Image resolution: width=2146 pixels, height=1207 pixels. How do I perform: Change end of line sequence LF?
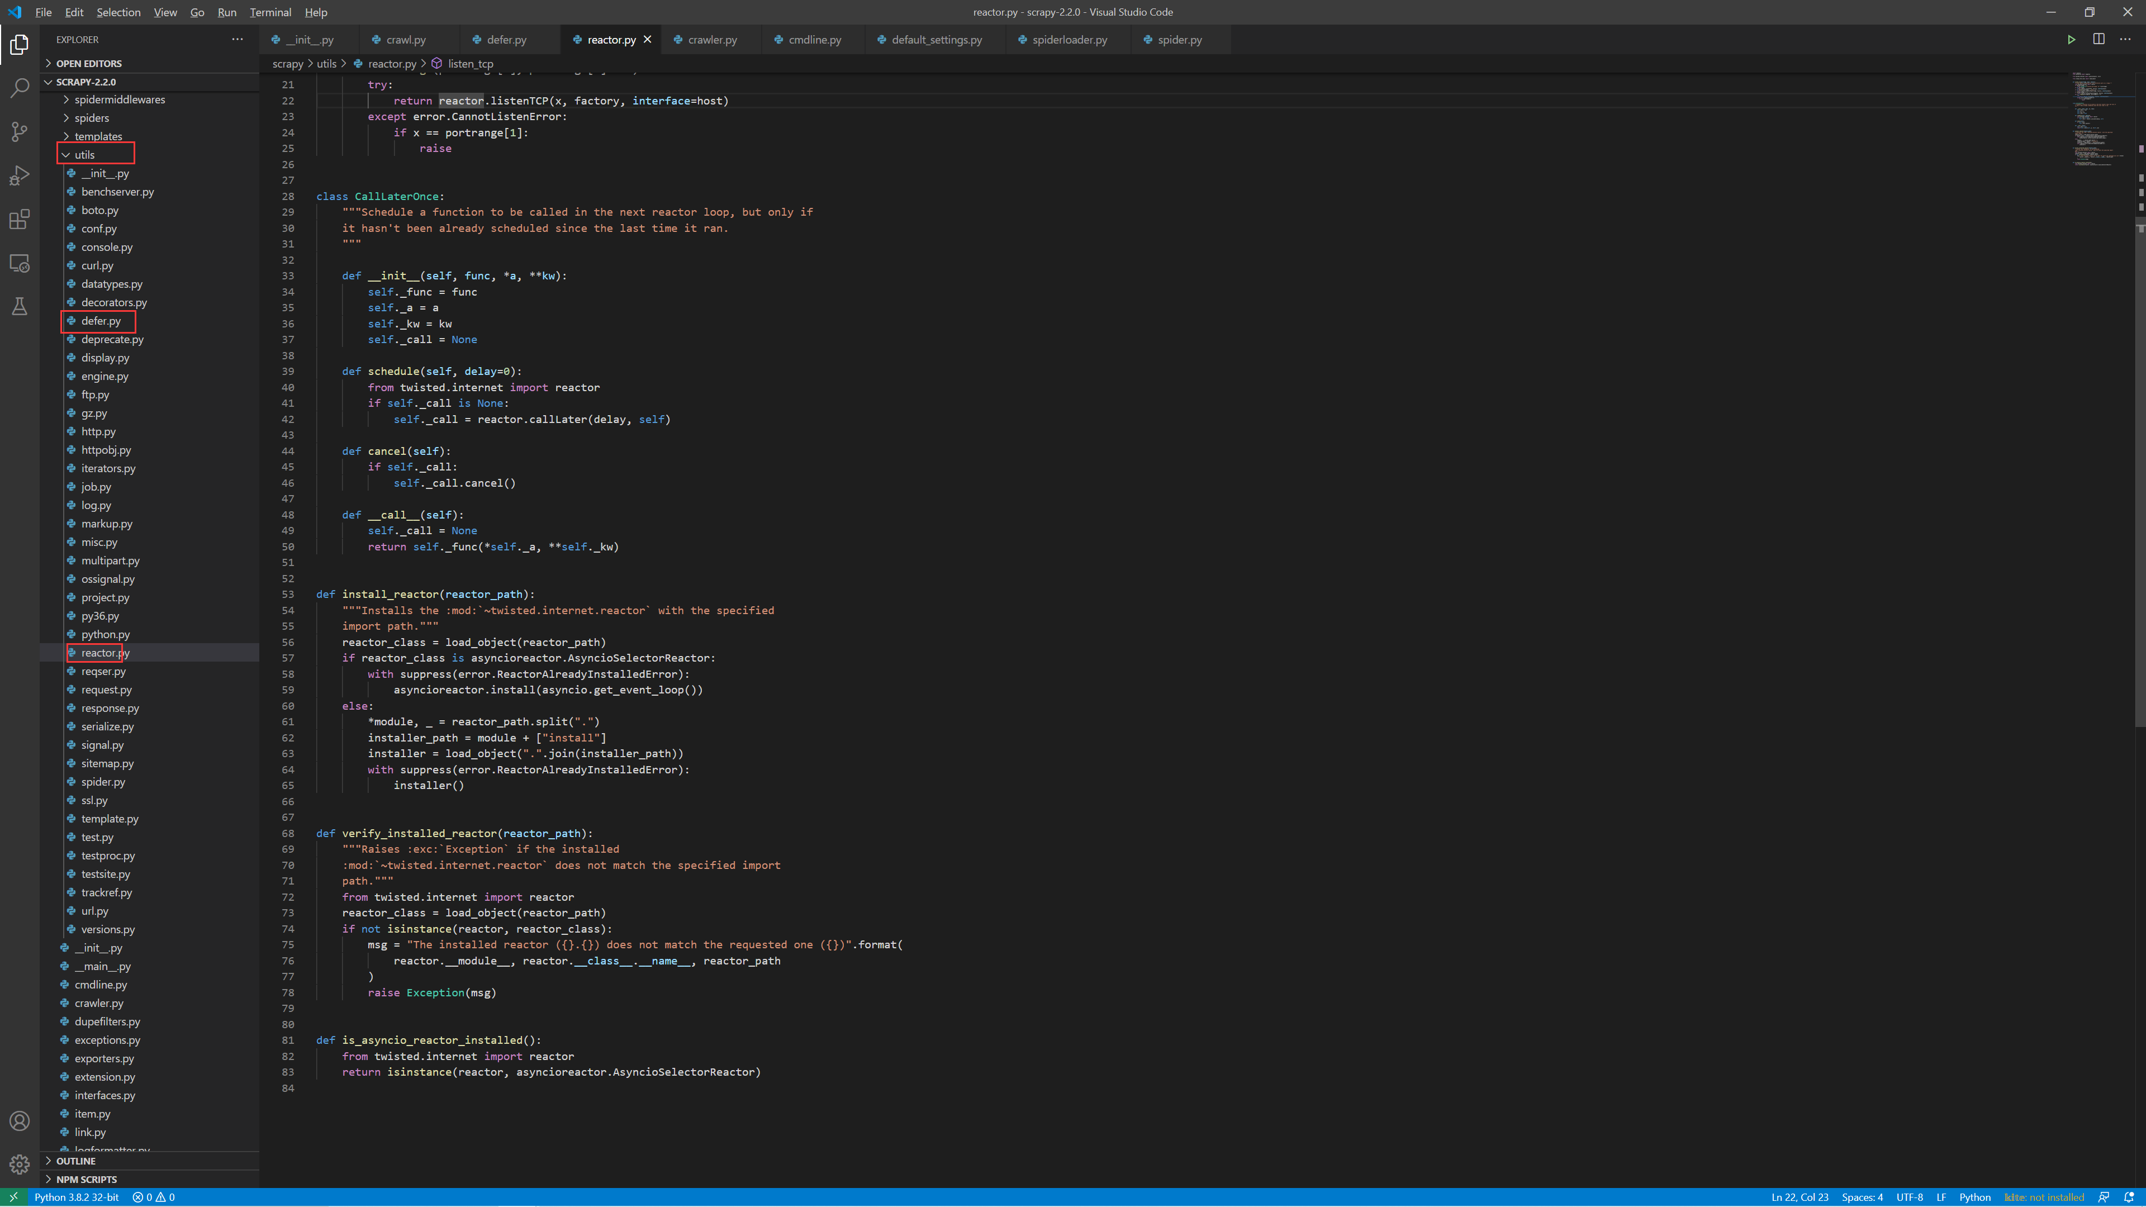click(1941, 1197)
